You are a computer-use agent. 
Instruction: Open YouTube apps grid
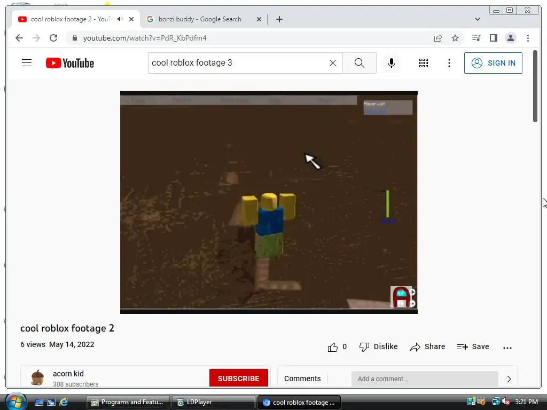click(x=424, y=63)
